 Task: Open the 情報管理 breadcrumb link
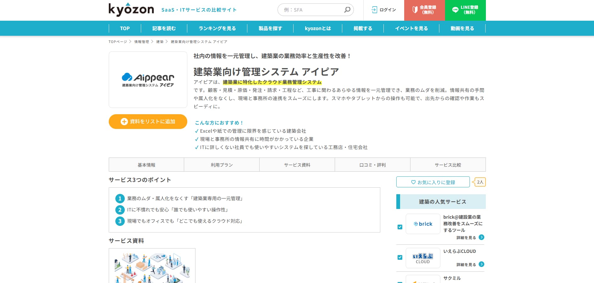pyautogui.click(x=141, y=42)
